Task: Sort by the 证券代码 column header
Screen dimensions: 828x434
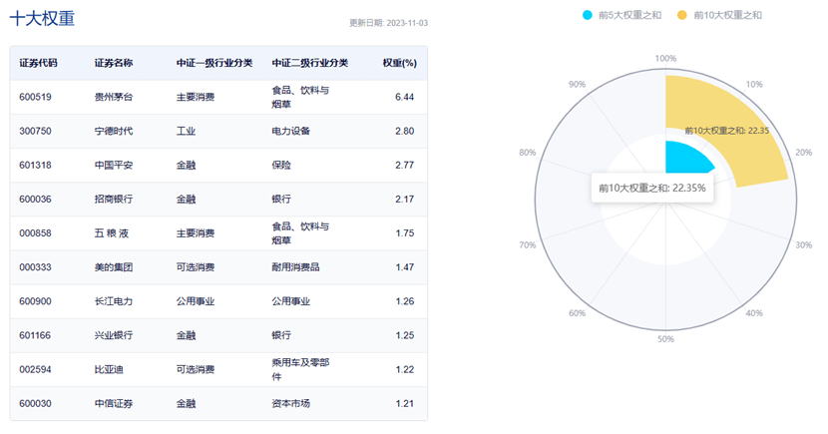Action: (x=38, y=63)
